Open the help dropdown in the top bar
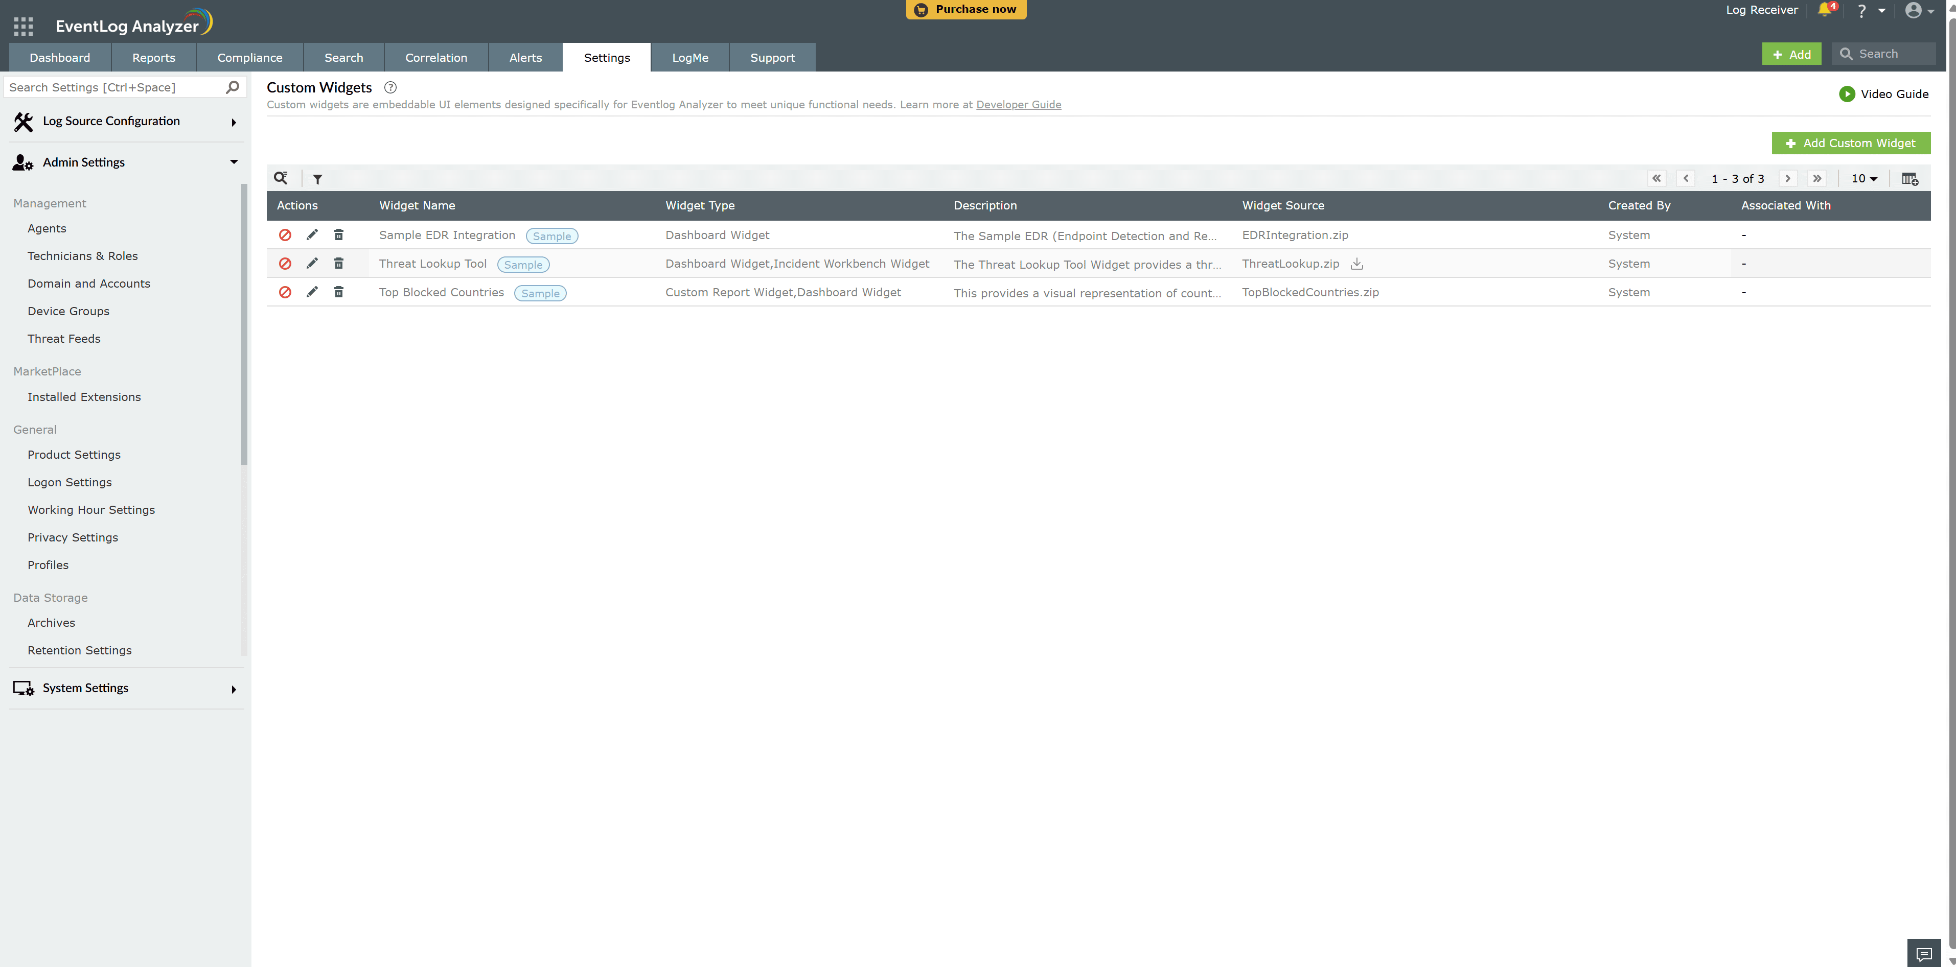Screen dimensions: 1956x967 (1867, 10)
